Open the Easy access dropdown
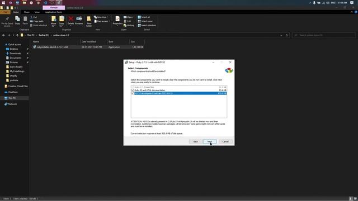This screenshot has height=201, width=358. [102, 21]
